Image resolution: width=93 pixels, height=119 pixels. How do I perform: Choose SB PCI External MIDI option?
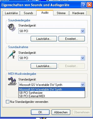click(x=52, y=96)
